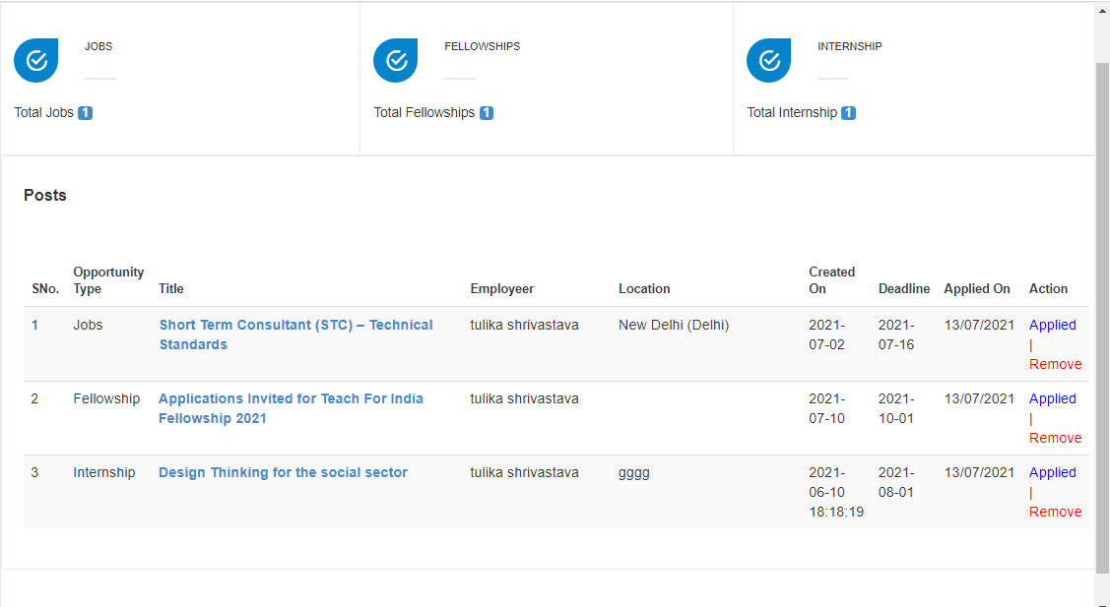
Task: Click the Deadline column header
Action: pyautogui.click(x=903, y=288)
